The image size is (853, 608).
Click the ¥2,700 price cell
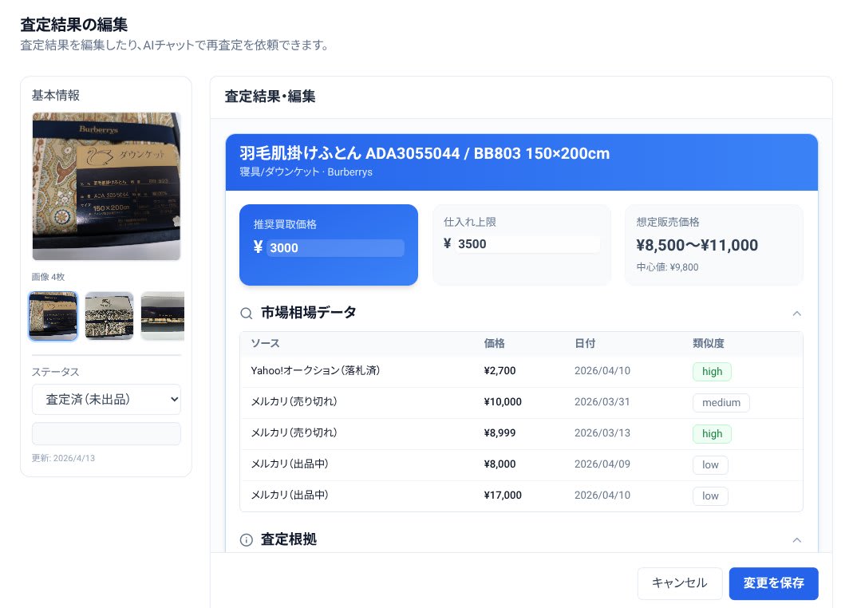pos(500,371)
